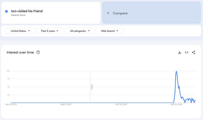Click the Oct 30, 2022 axis label
Viewport: 203px width, 120px height.
pos(121,104)
